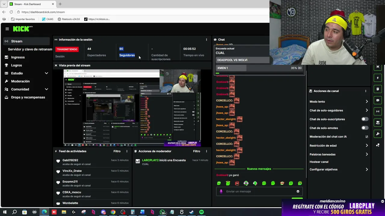Click the Seguidores stat label

pos(127,55)
